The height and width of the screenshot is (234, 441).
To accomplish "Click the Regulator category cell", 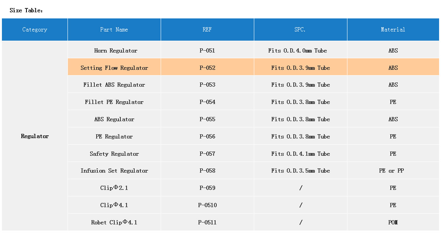I will (x=35, y=136).
